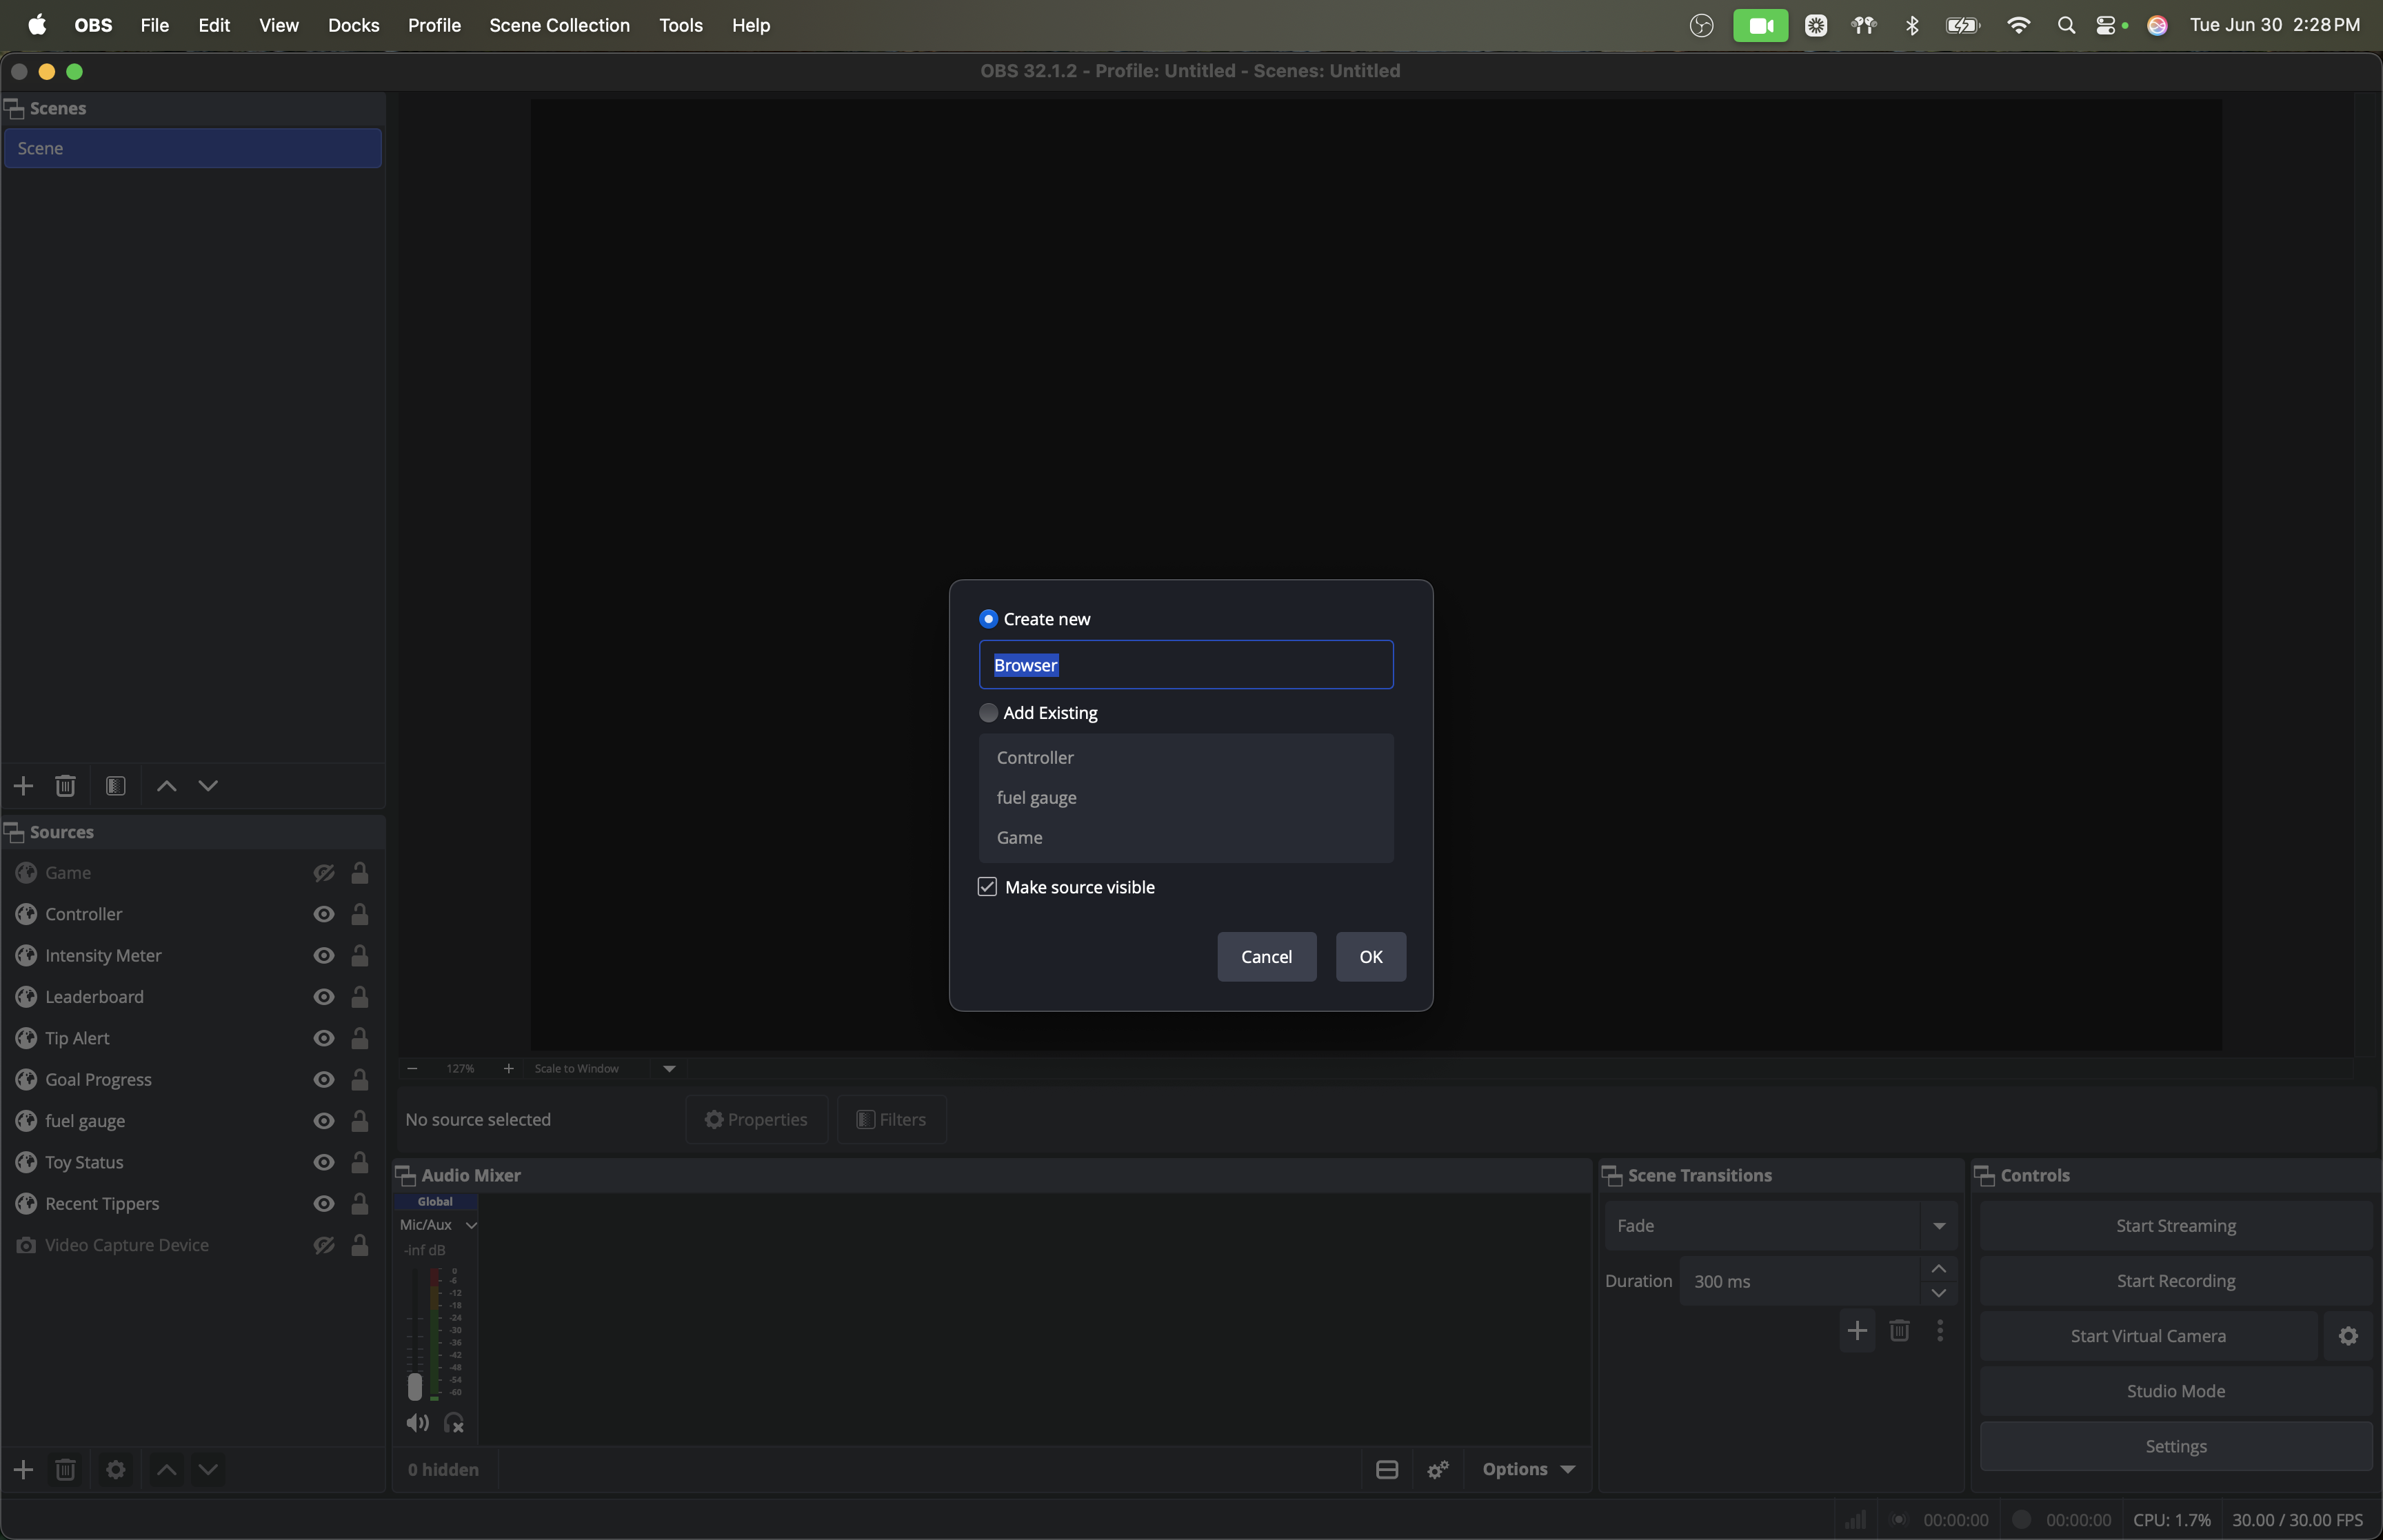Move source down in Sources toolbar

[208, 1469]
